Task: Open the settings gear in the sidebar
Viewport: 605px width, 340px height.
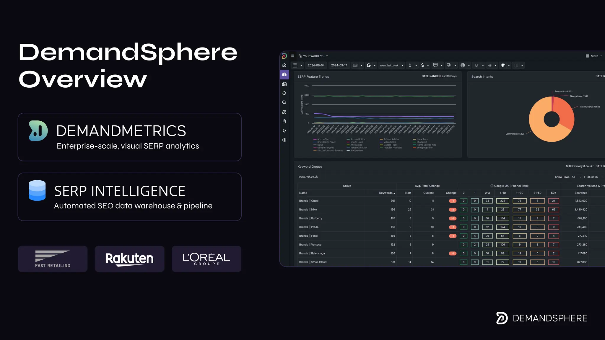Action: click(x=284, y=140)
